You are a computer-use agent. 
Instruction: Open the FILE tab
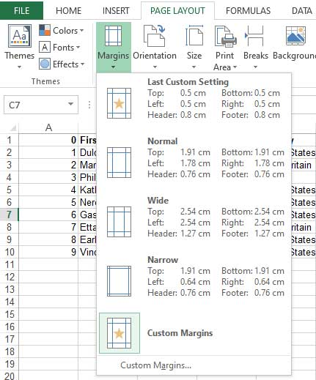[21, 11]
